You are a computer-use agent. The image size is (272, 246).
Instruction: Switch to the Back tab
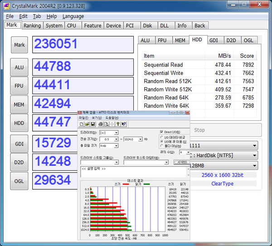pyautogui.click(x=200, y=25)
